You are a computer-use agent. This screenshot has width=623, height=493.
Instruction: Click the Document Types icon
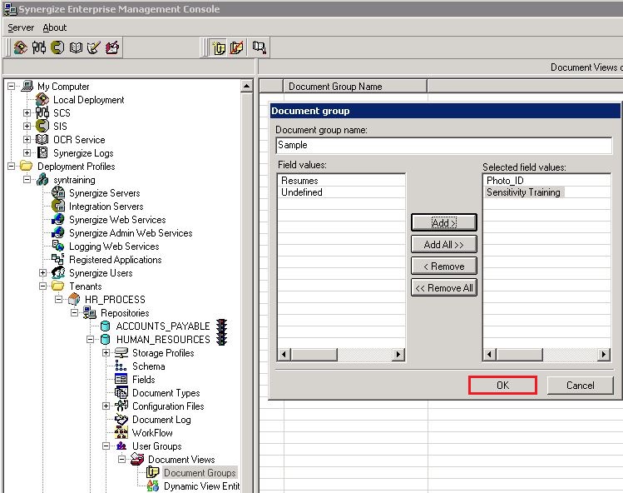pyautogui.click(x=121, y=393)
